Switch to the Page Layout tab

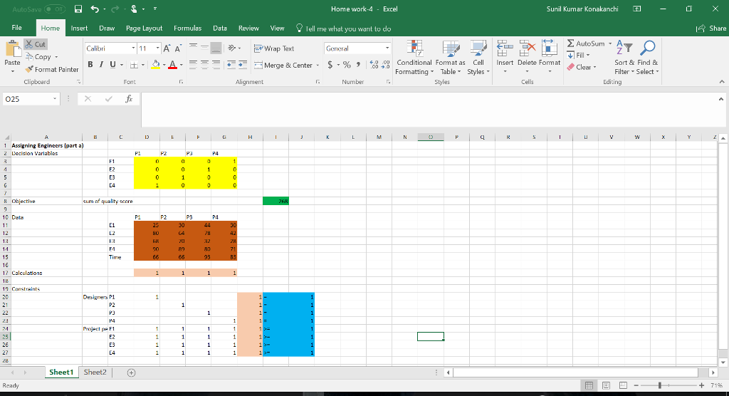(144, 28)
